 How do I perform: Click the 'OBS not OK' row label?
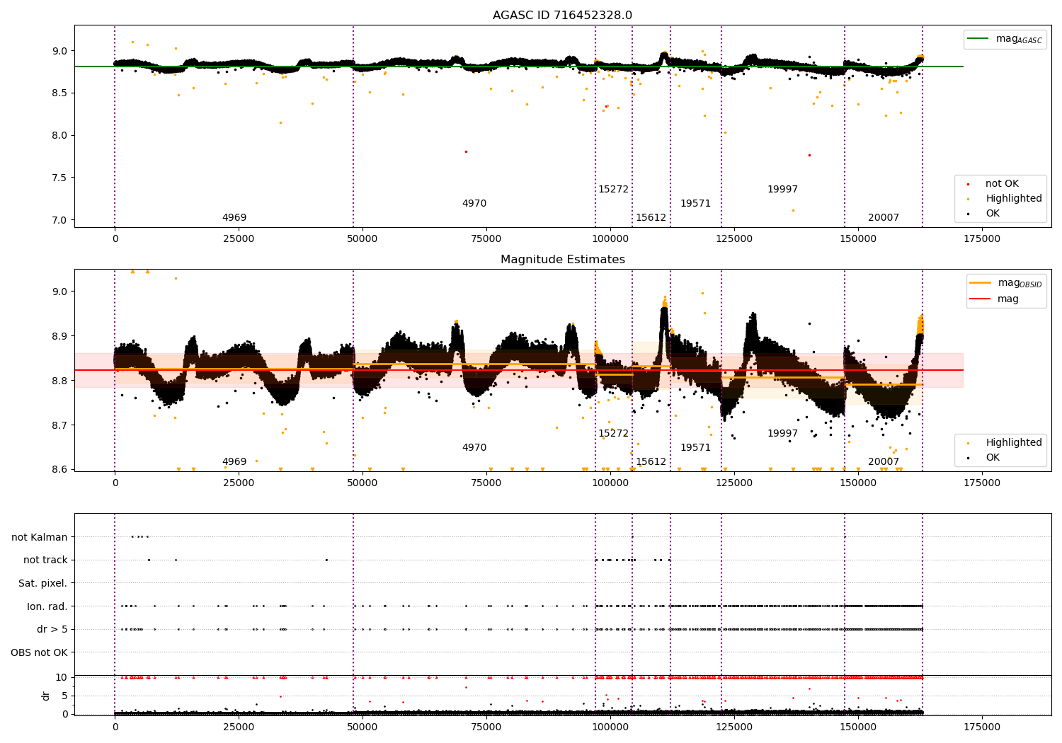(39, 652)
